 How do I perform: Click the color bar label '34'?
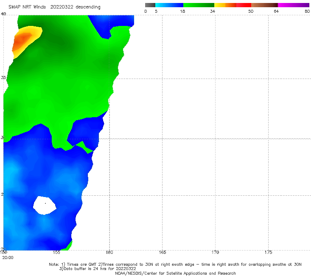(213, 11)
